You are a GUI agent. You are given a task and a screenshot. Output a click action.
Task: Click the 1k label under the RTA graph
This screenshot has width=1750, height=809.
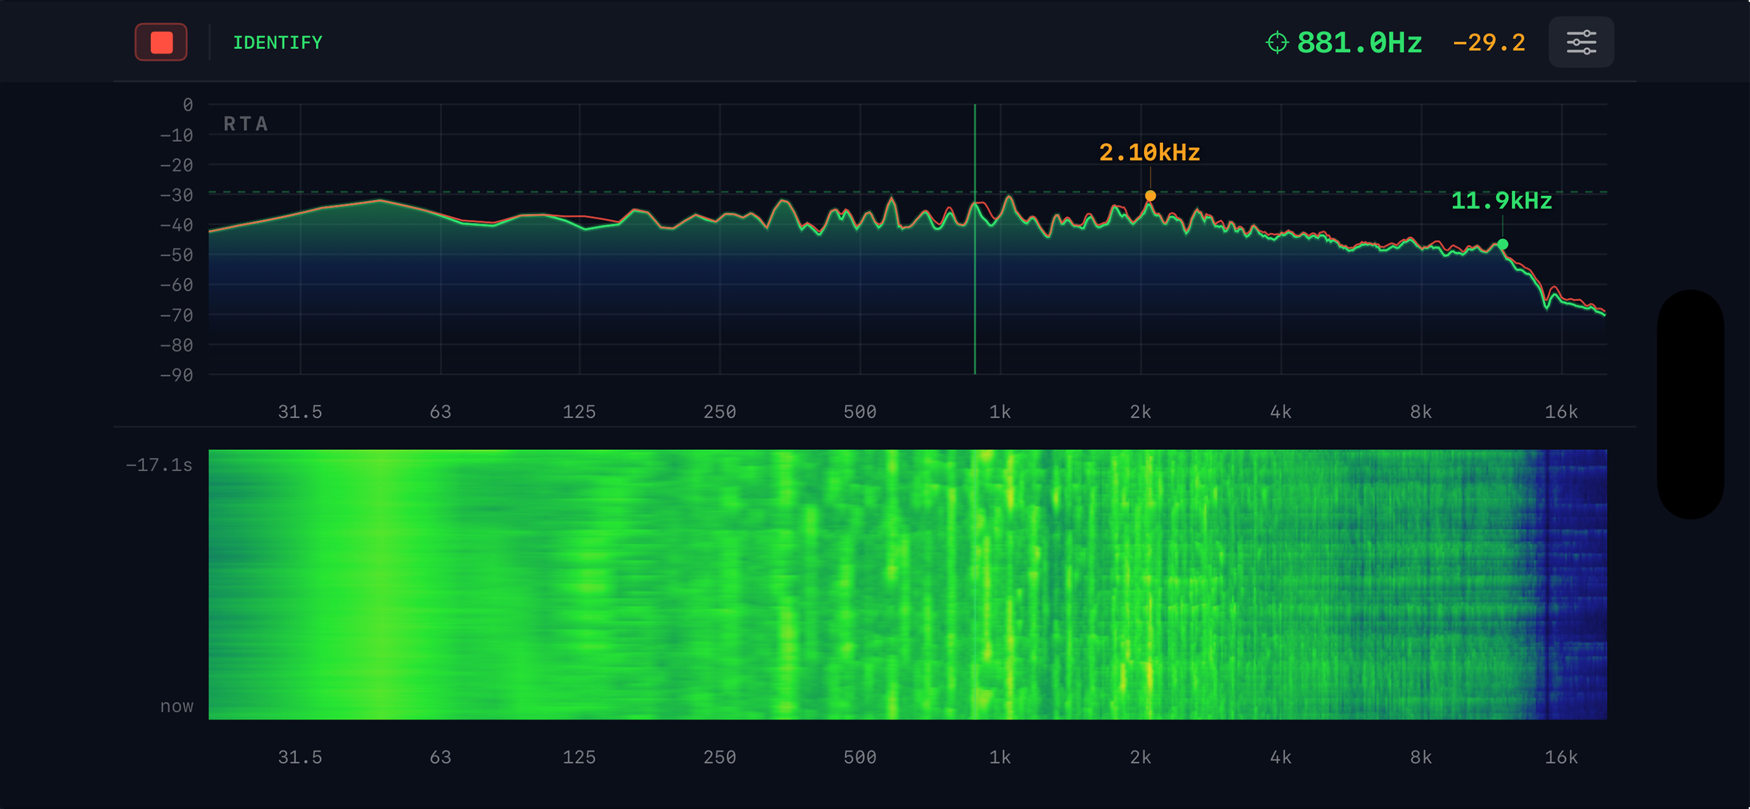[1000, 411]
